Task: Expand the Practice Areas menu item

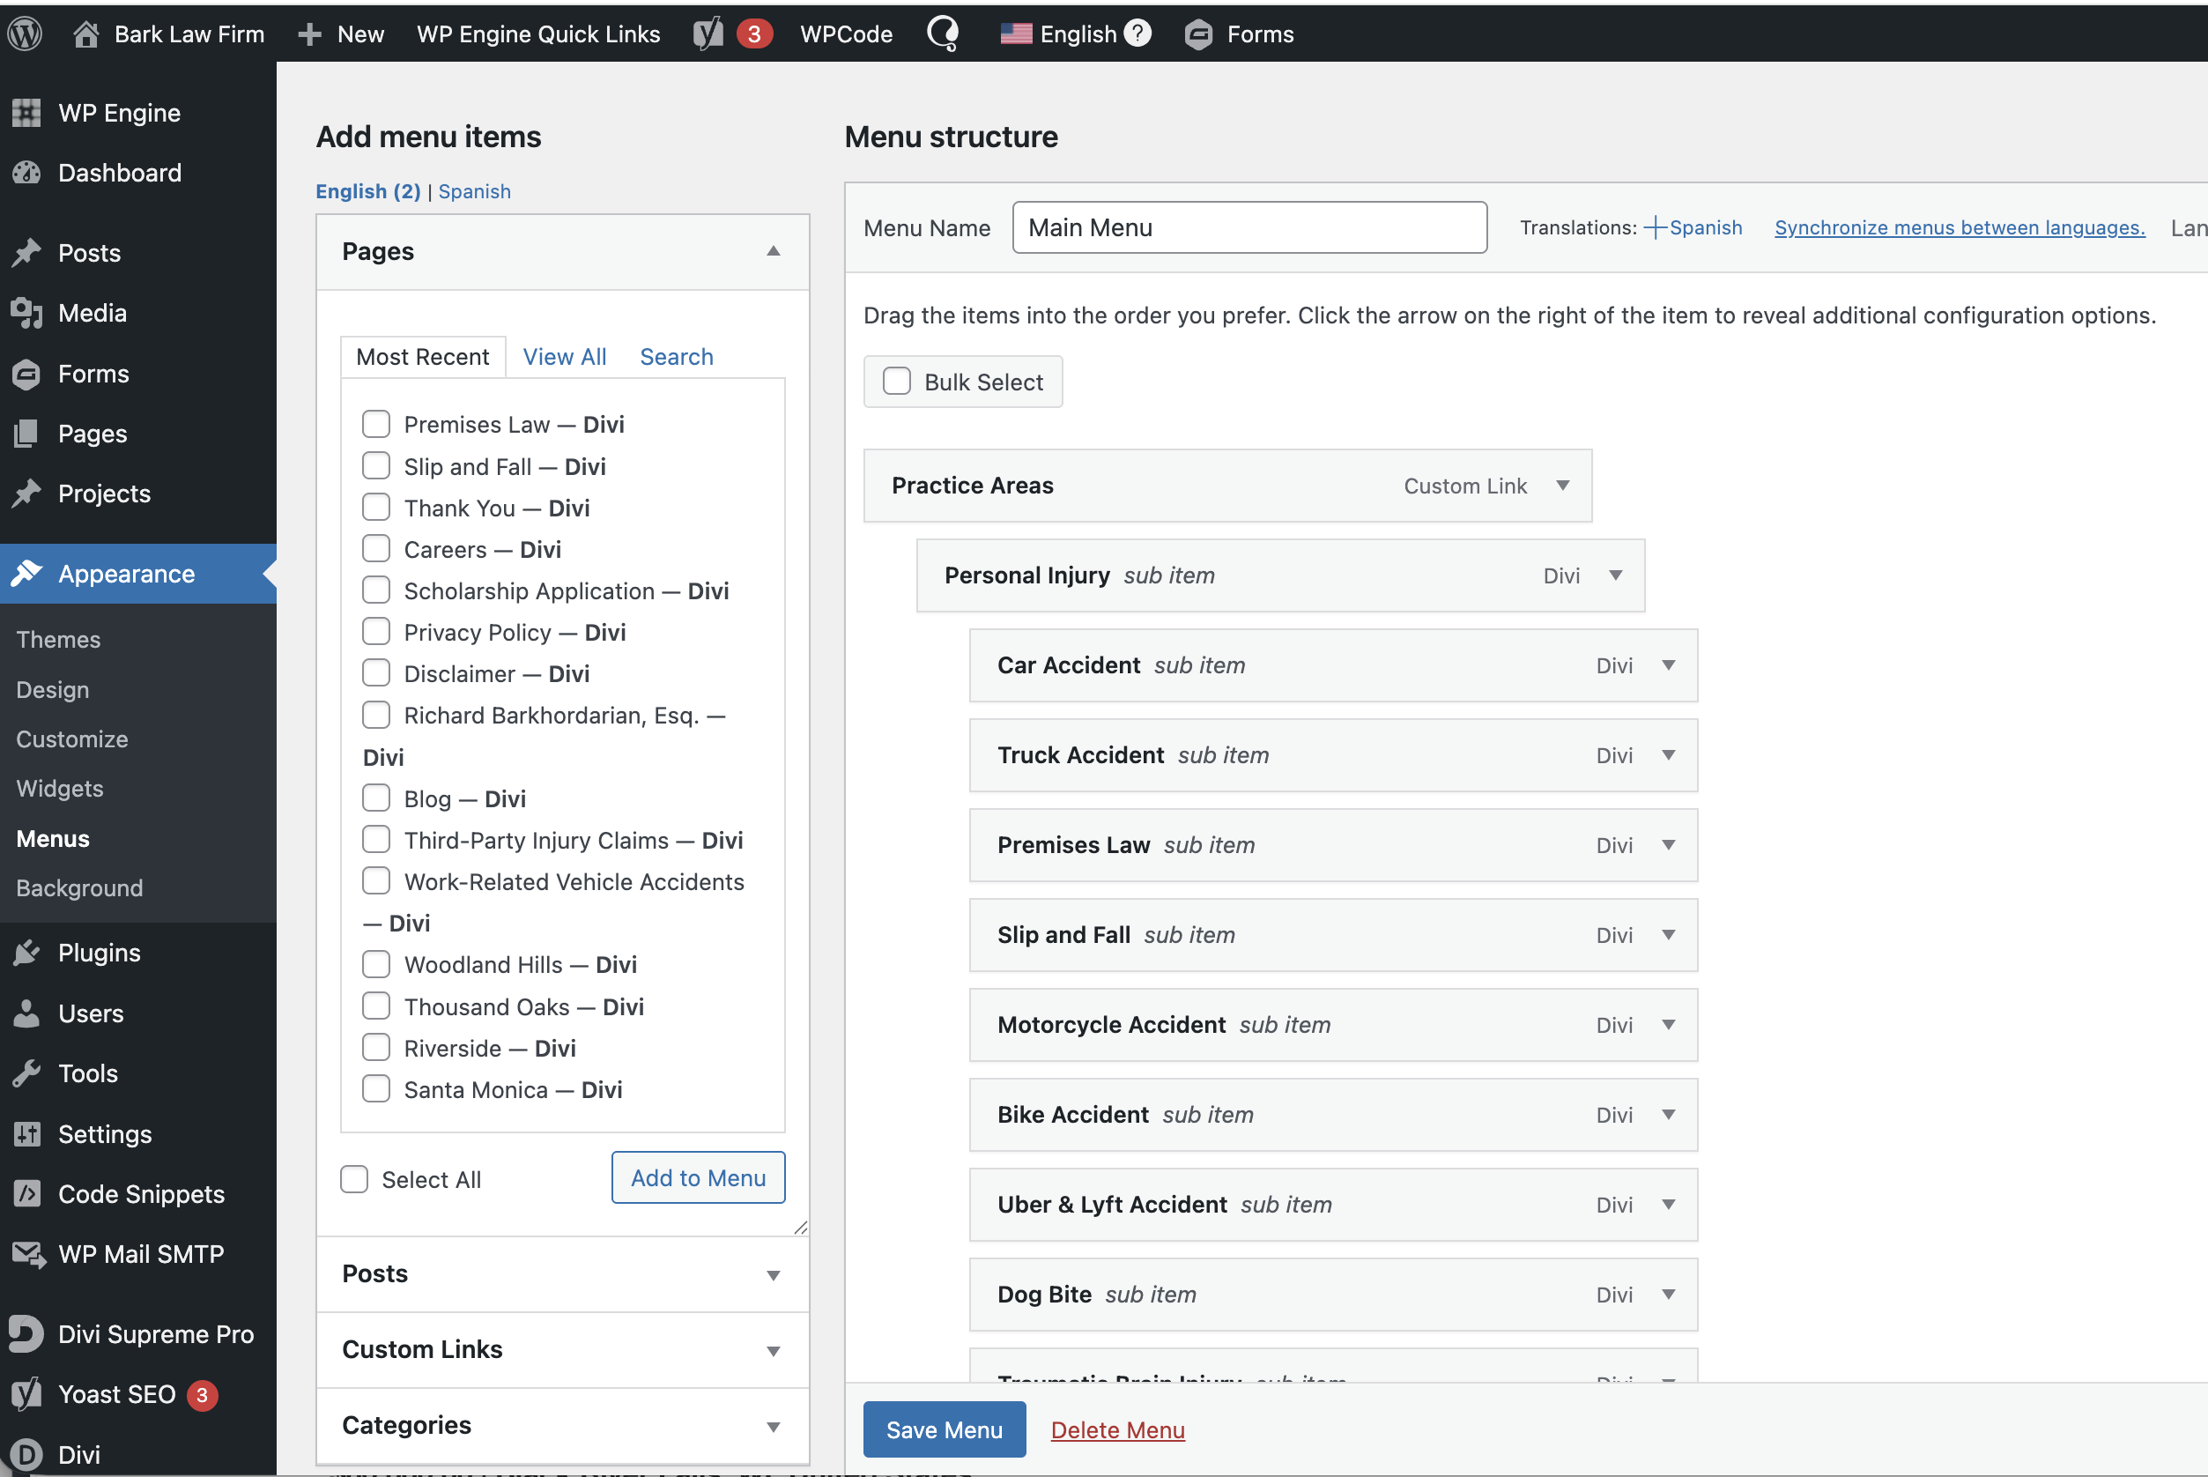Action: pyautogui.click(x=1562, y=486)
